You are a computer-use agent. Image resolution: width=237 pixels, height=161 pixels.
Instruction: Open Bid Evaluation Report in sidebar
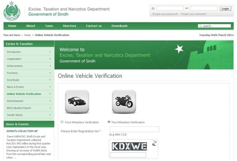[x=19, y=108]
